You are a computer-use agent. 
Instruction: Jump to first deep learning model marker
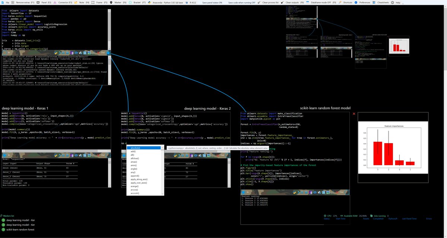click(19, 220)
